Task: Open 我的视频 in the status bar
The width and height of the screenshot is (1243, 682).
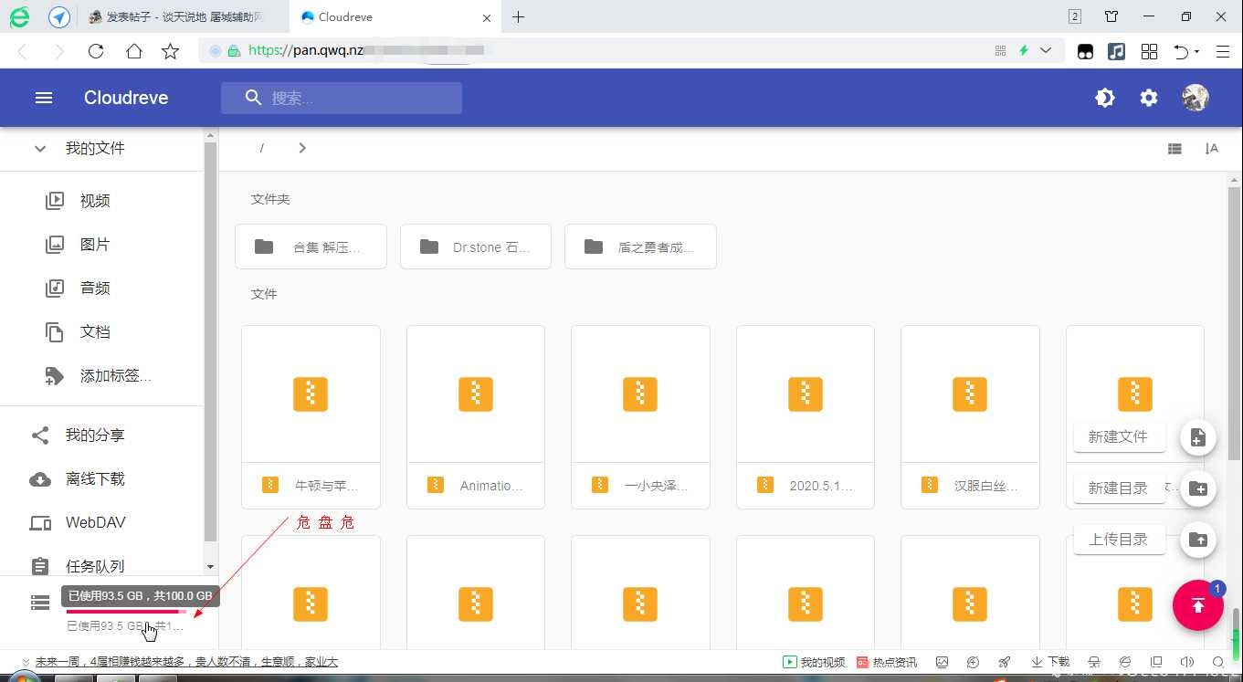Action: click(814, 662)
